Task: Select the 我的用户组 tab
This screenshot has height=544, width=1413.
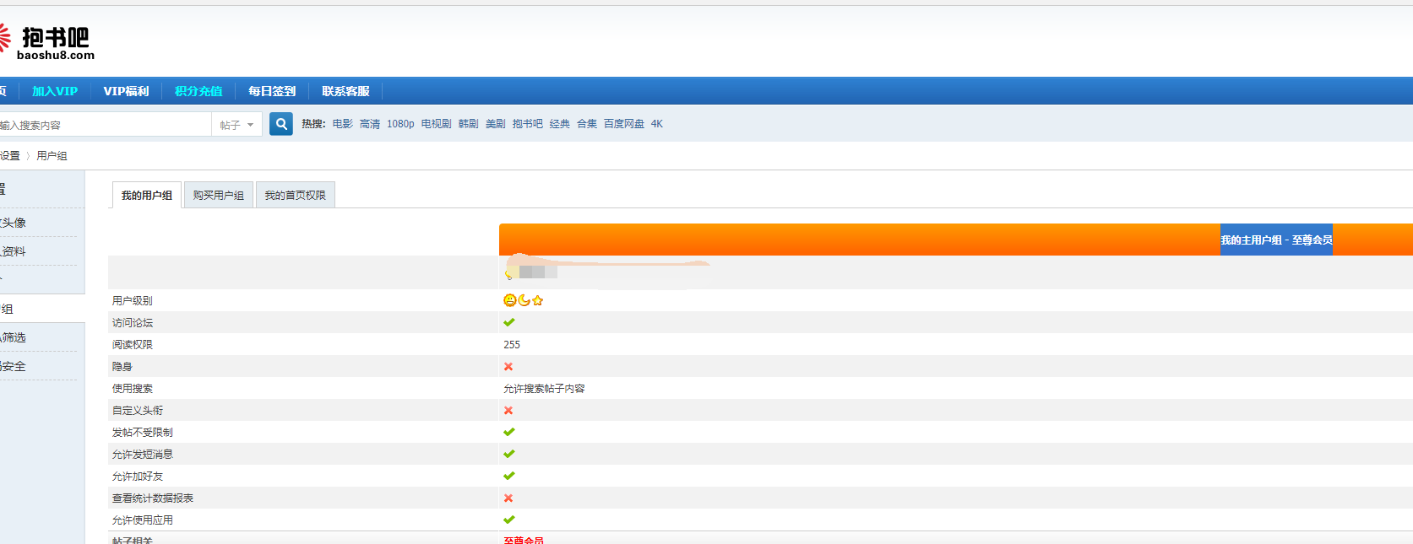Action: [147, 195]
